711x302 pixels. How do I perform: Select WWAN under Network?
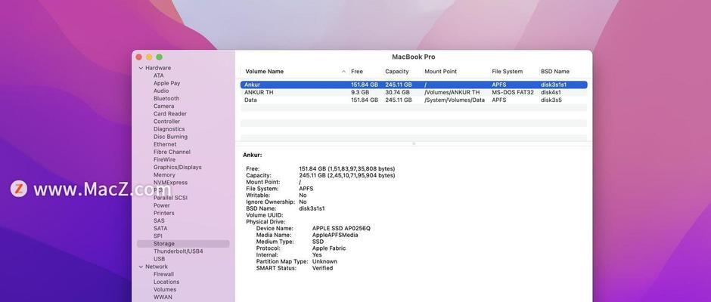tap(163, 297)
